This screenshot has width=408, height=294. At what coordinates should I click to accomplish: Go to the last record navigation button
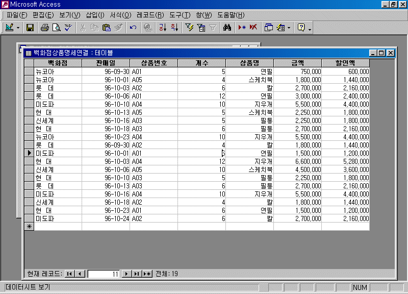[x=137, y=274]
